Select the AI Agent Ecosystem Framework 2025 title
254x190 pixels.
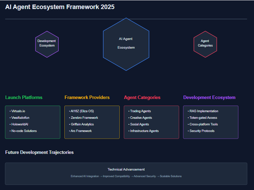60,7
